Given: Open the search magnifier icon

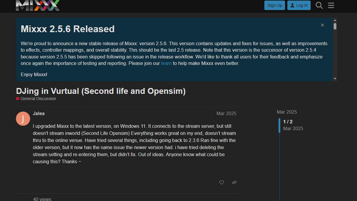Looking at the screenshot, I should point(319,5).
